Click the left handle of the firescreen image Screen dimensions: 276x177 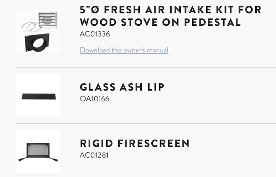pyautogui.click(x=23, y=159)
